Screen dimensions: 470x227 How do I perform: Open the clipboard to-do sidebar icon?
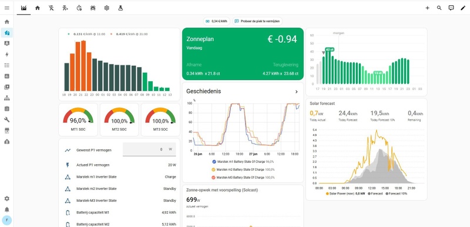coord(7,109)
